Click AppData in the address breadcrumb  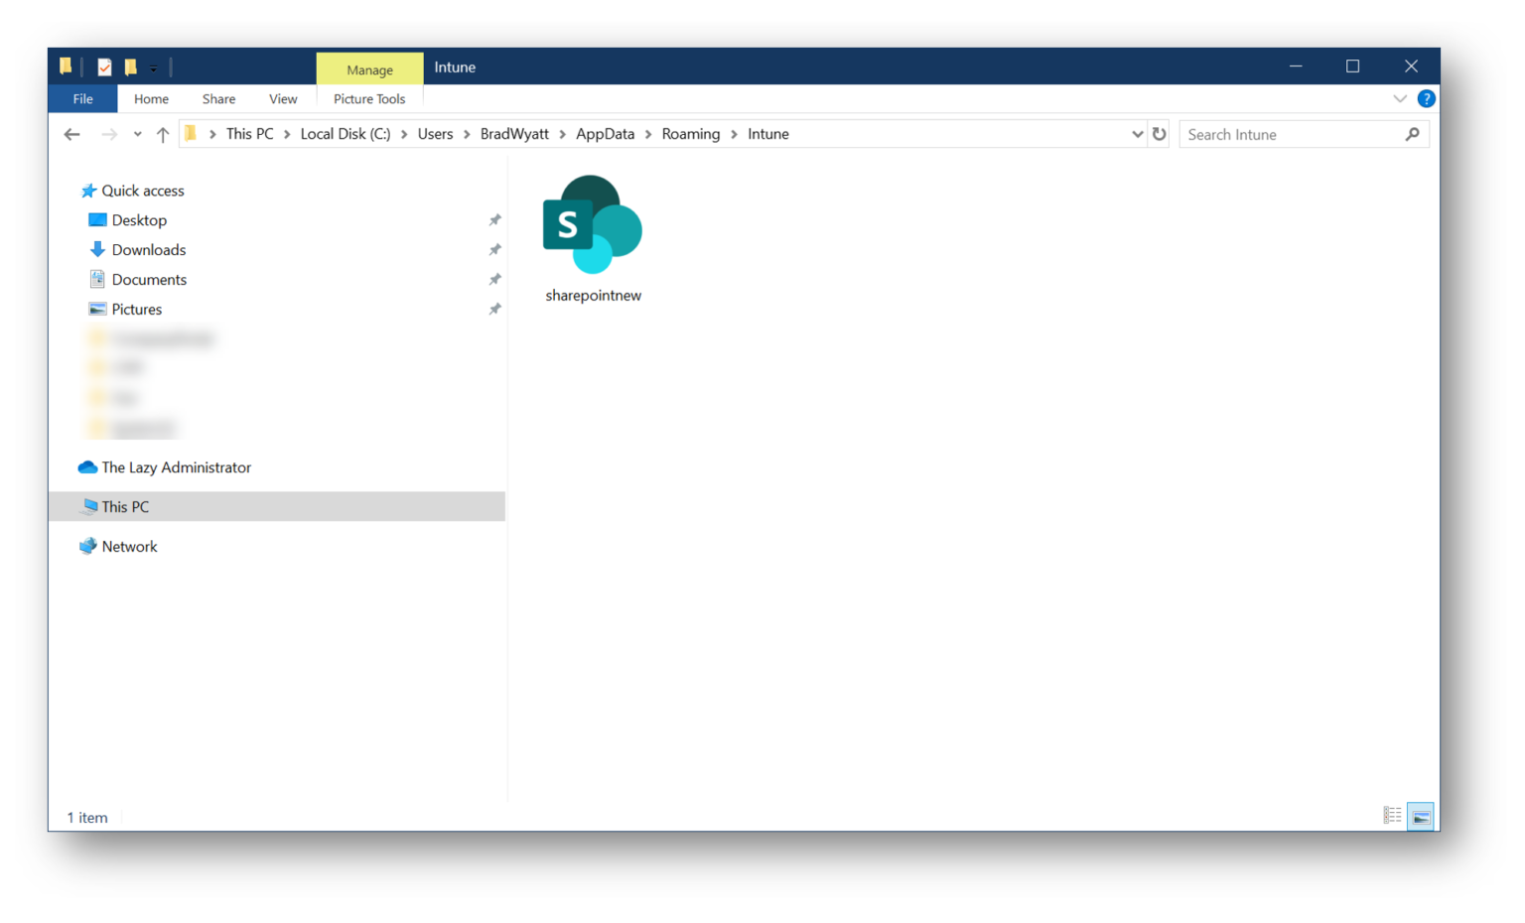pos(605,134)
